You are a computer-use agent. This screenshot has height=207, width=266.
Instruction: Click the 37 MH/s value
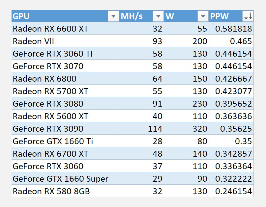click(x=158, y=166)
